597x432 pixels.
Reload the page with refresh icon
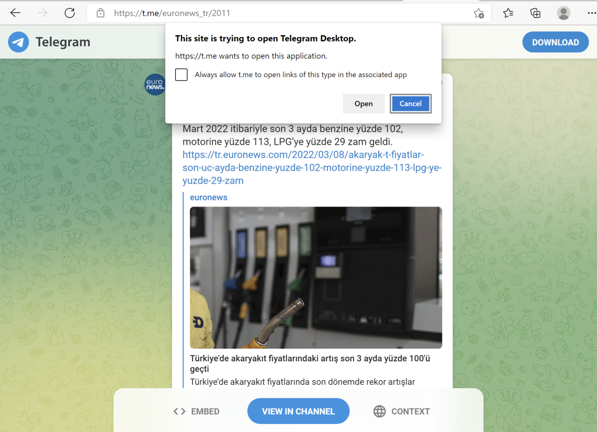[x=70, y=13]
